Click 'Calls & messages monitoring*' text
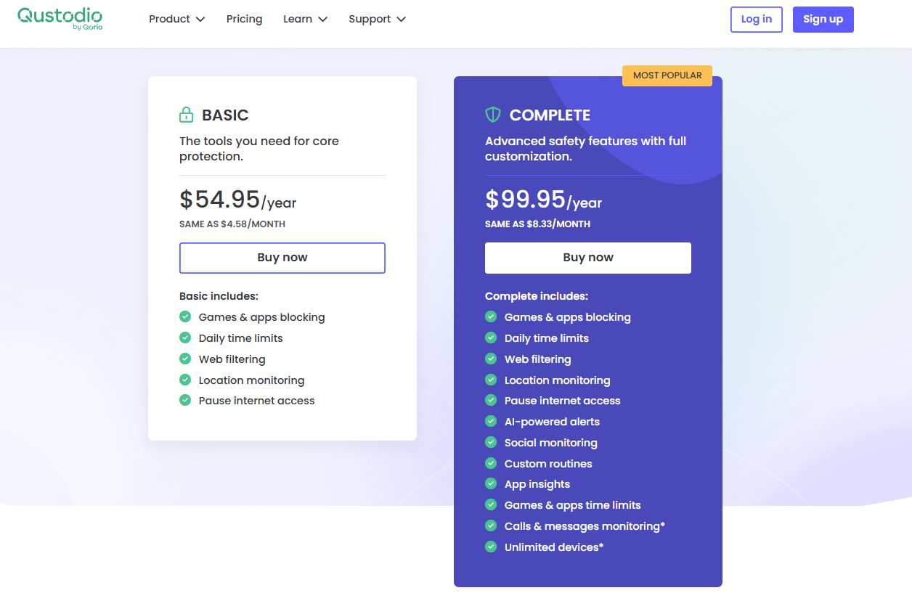 coord(585,526)
